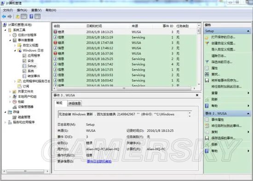
Task: Click the event description text box
Action: [125, 114]
